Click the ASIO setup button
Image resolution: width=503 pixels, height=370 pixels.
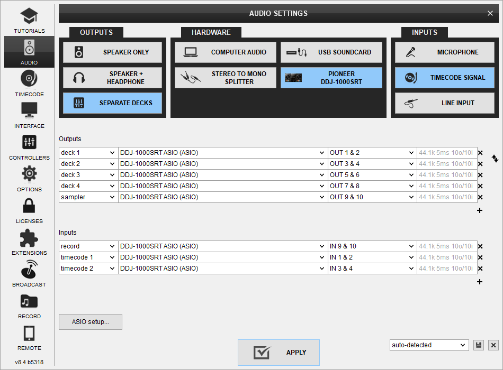[x=91, y=322]
